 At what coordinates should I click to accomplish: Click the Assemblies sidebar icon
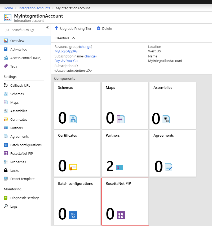point(6,111)
